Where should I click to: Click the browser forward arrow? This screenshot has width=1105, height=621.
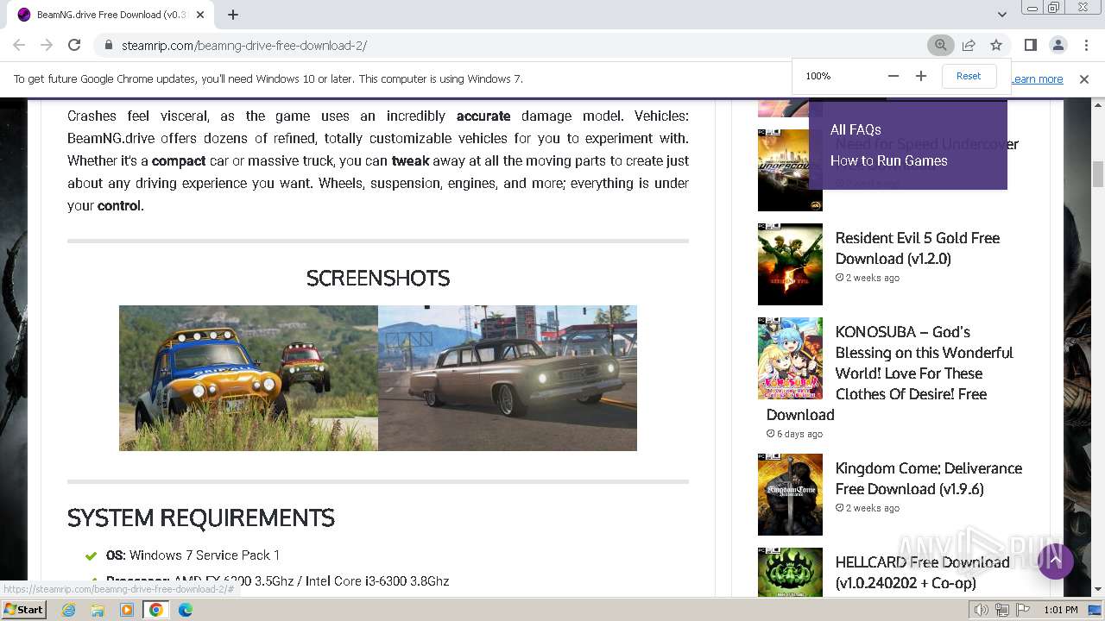click(x=47, y=45)
